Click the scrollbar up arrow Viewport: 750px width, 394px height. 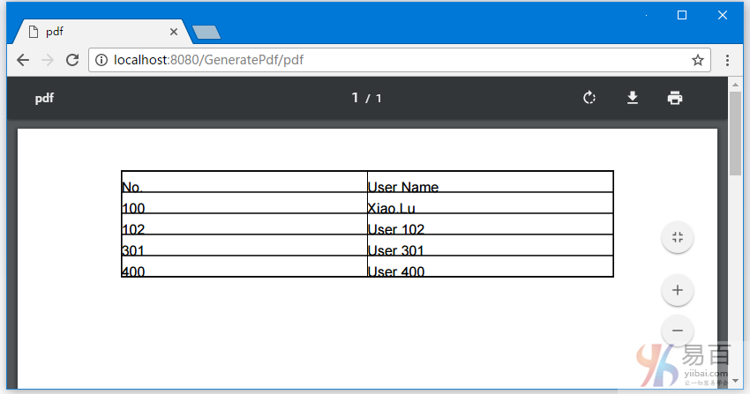(735, 84)
